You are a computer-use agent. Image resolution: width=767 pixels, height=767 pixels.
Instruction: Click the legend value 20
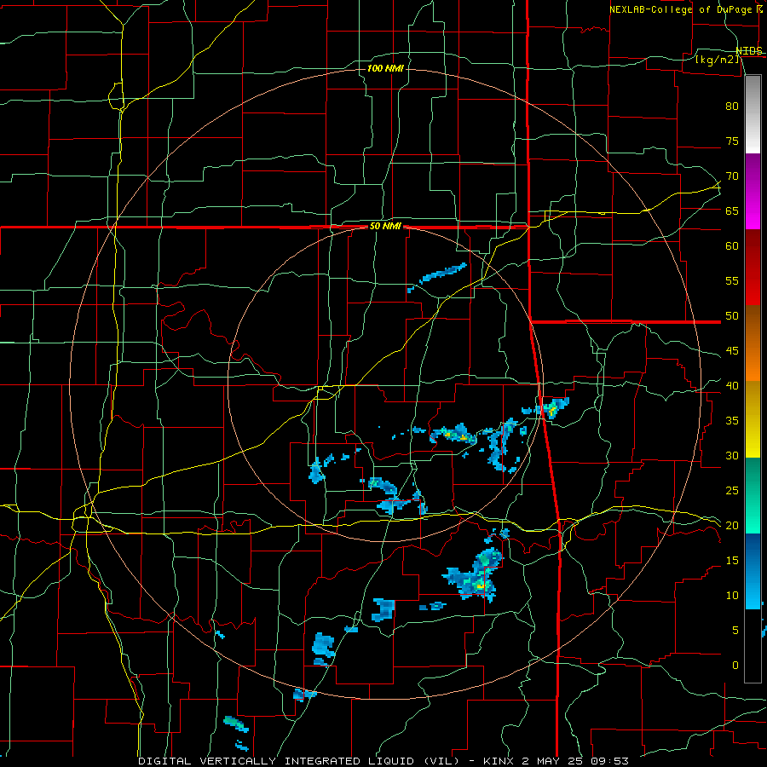click(x=732, y=525)
